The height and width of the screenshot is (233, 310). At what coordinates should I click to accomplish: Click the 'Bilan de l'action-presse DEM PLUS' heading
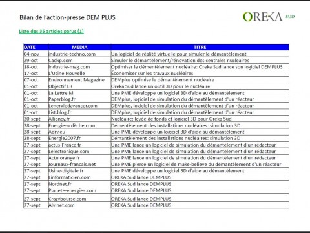pos(67,17)
